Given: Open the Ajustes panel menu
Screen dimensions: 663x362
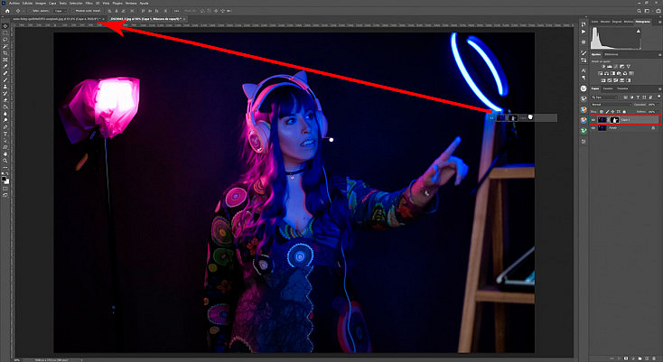Looking at the screenshot, I should coord(659,54).
